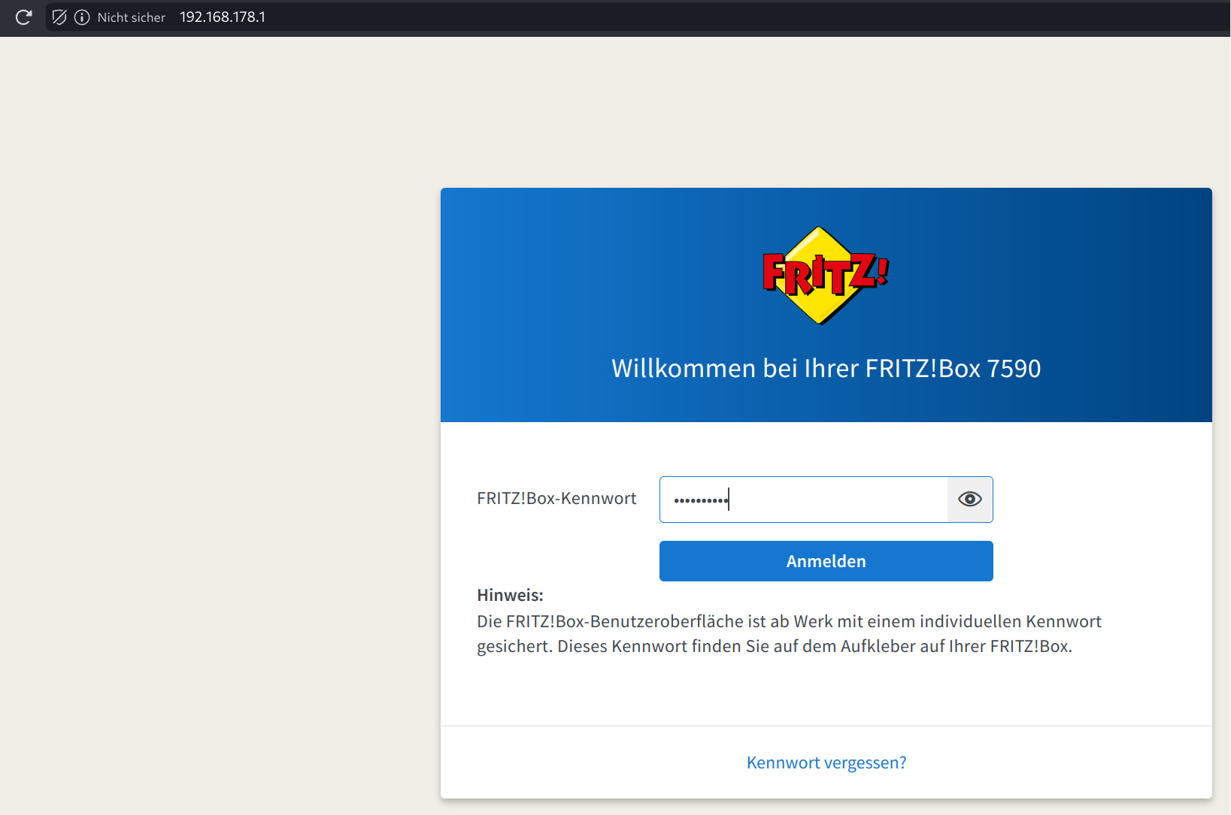
Task: Click the FRITZ! logo in the header
Action: [826, 275]
